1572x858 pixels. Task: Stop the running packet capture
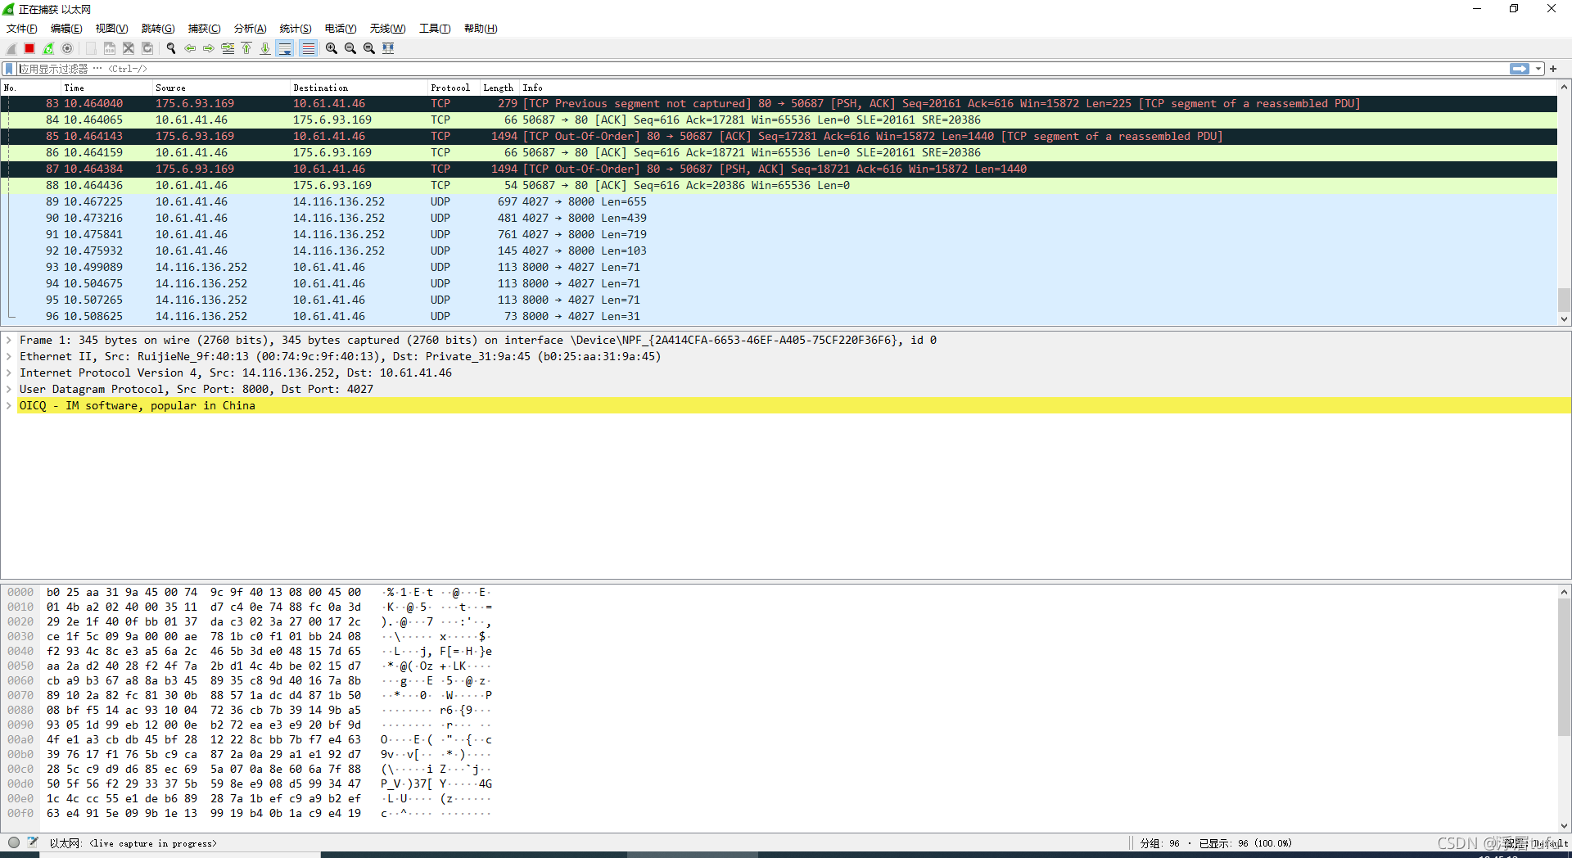pyautogui.click(x=29, y=48)
